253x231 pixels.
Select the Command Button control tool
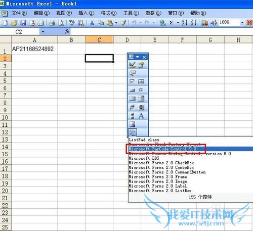132,90
